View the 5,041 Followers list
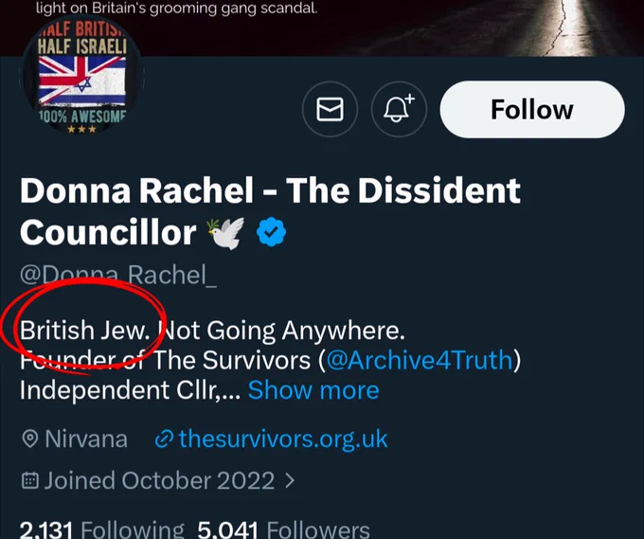Viewport: 644px width, 539px height. (283, 530)
